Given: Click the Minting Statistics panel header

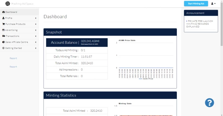Looking at the screenshot, I should tap(110, 95).
